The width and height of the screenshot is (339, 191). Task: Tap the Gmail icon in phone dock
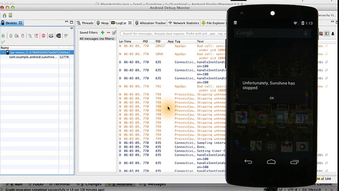[287, 146]
